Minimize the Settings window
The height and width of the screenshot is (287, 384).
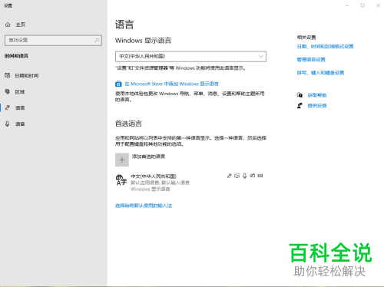347,5
